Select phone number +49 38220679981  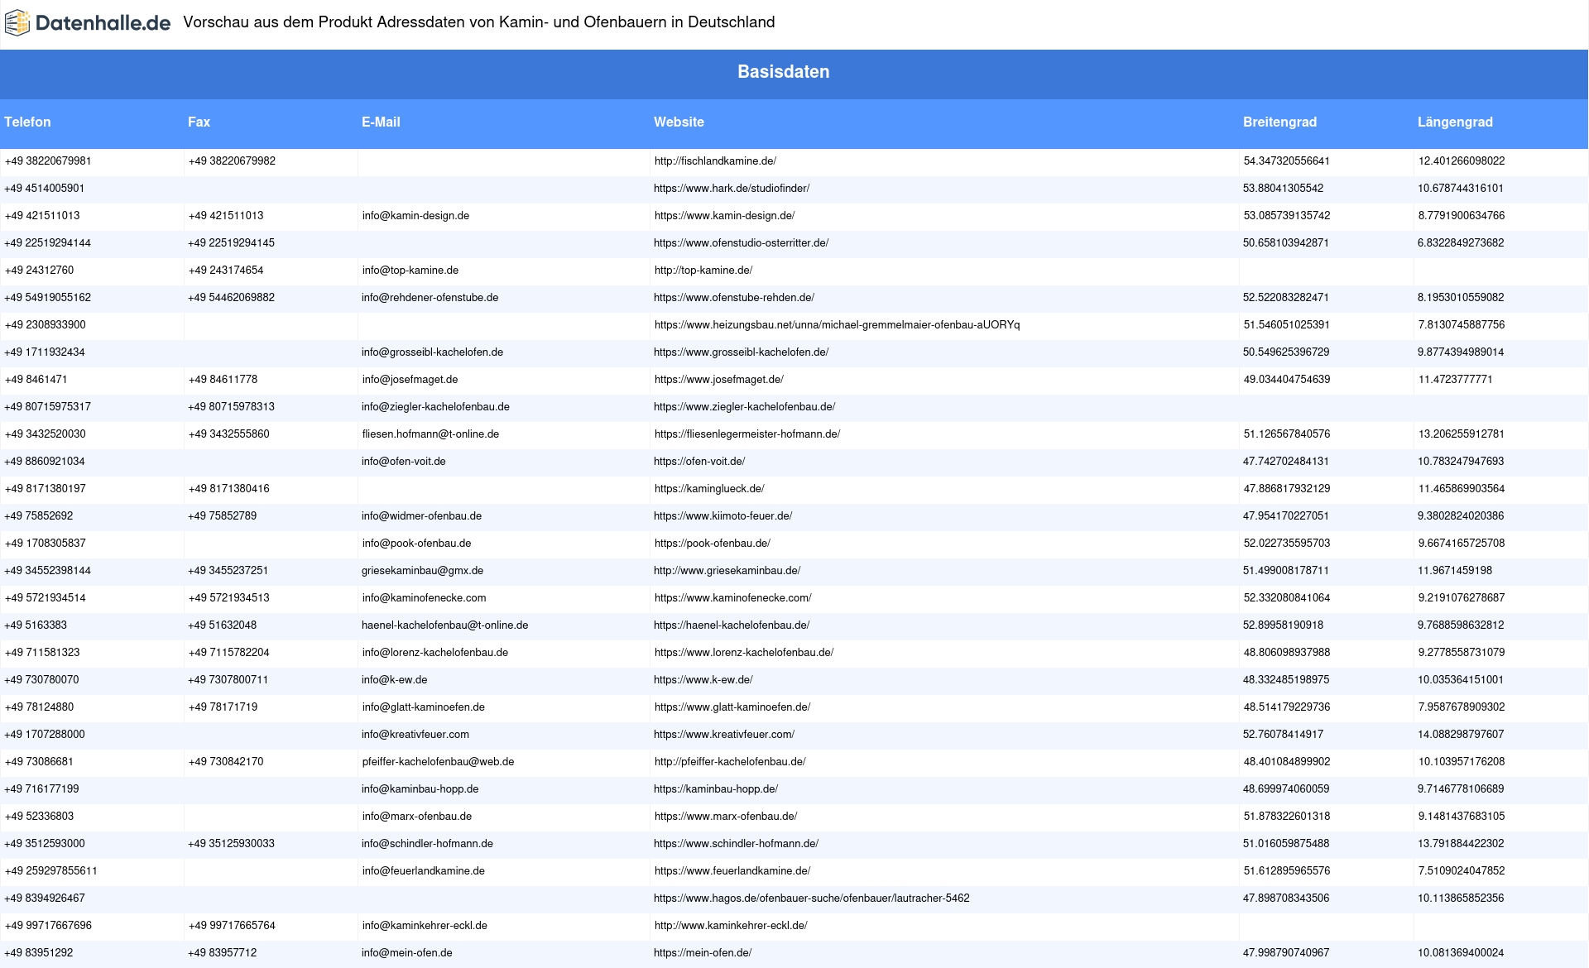pyautogui.click(x=48, y=161)
